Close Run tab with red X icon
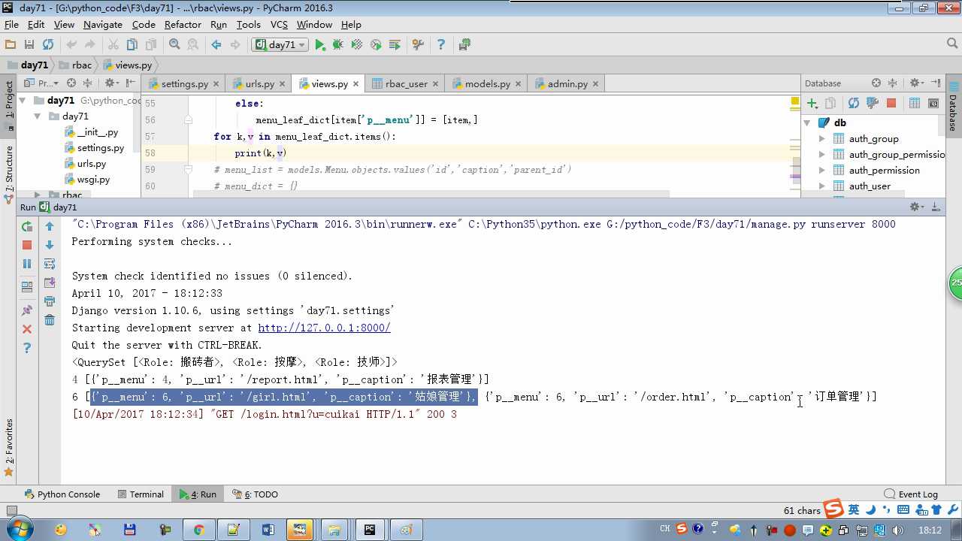The height and width of the screenshot is (541, 962). (x=27, y=329)
